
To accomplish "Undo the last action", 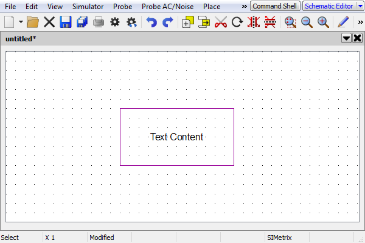I will pyautogui.click(x=151, y=22).
